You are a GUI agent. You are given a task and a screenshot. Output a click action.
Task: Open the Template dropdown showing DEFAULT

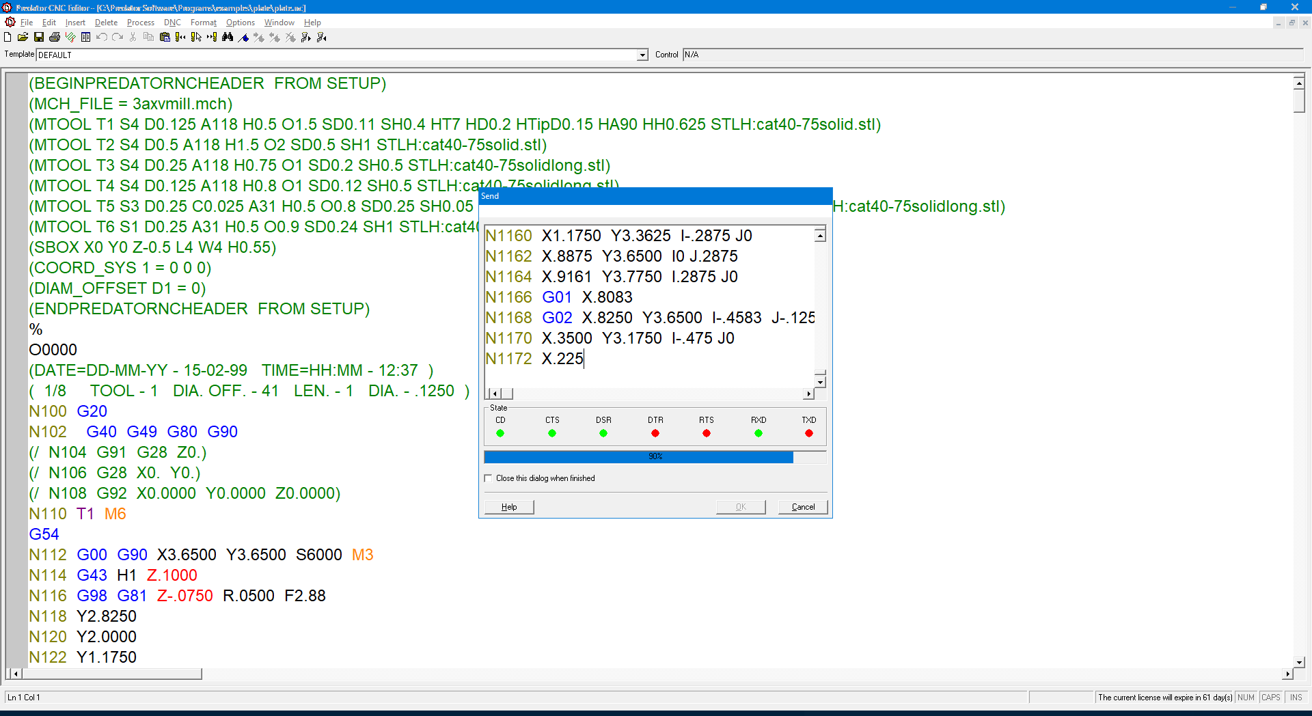click(641, 55)
